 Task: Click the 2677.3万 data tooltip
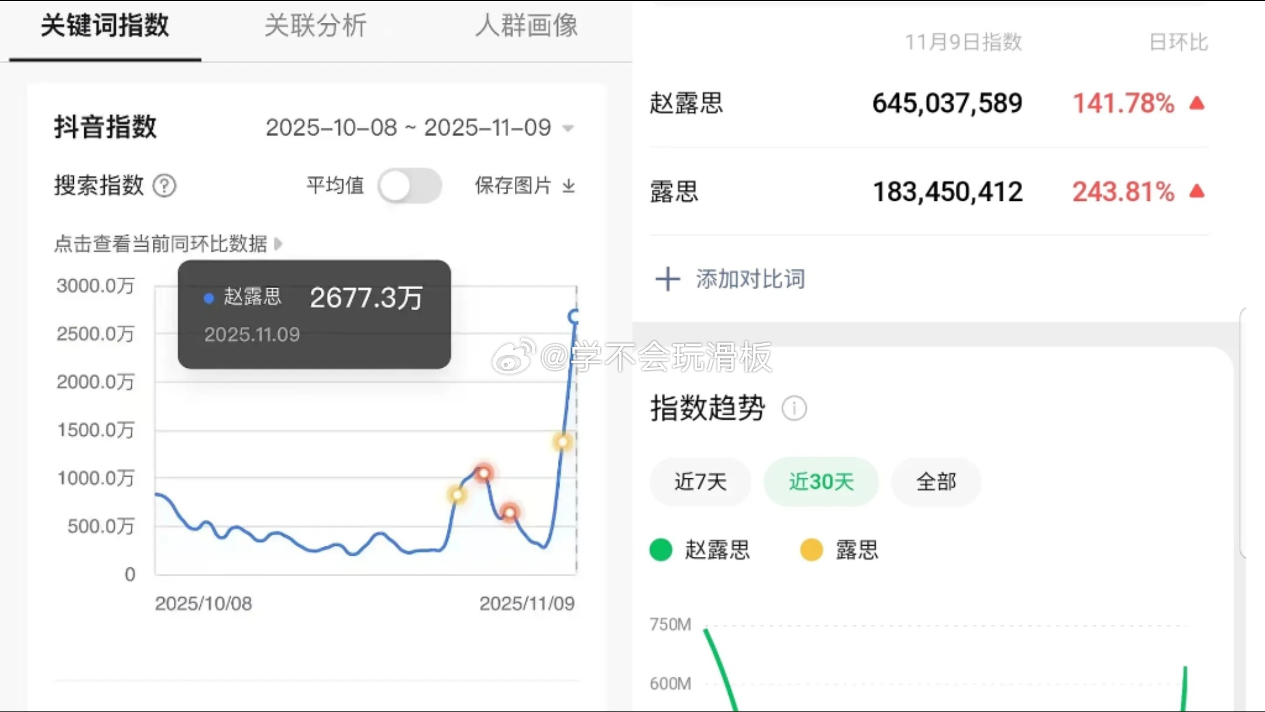366,299
